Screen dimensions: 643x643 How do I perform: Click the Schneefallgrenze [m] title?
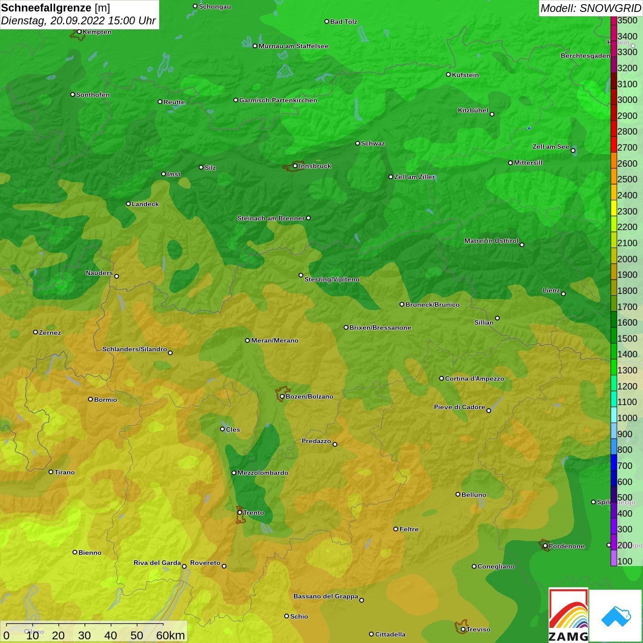[56, 8]
